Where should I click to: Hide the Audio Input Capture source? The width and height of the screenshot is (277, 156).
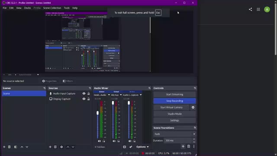[x=84, y=94]
